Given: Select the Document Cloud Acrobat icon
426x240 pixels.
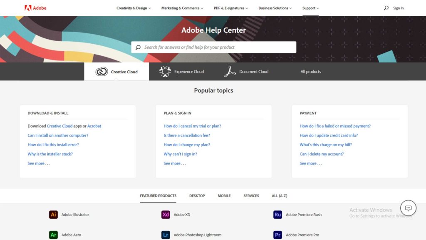Looking at the screenshot, I should [230, 72].
